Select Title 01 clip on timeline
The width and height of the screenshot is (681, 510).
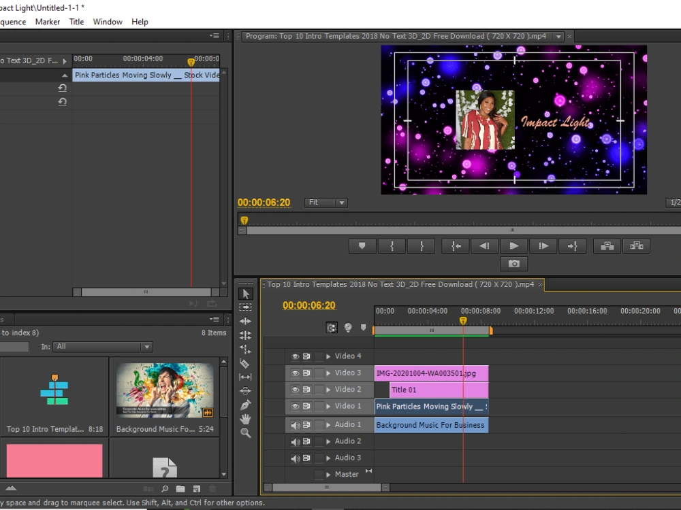pyautogui.click(x=439, y=390)
